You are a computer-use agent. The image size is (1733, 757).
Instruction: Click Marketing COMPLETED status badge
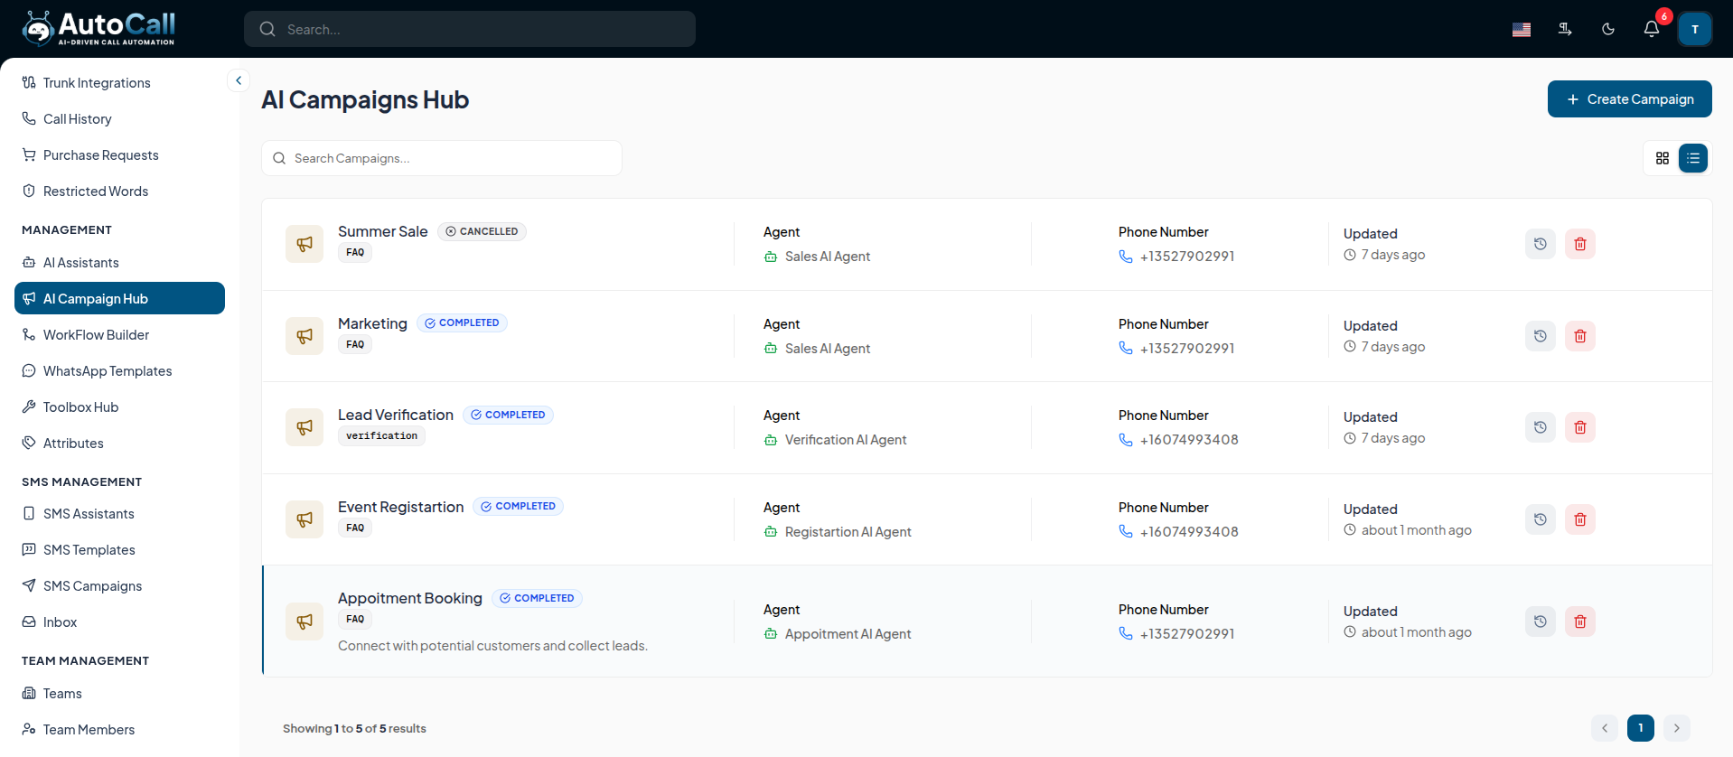click(x=462, y=322)
